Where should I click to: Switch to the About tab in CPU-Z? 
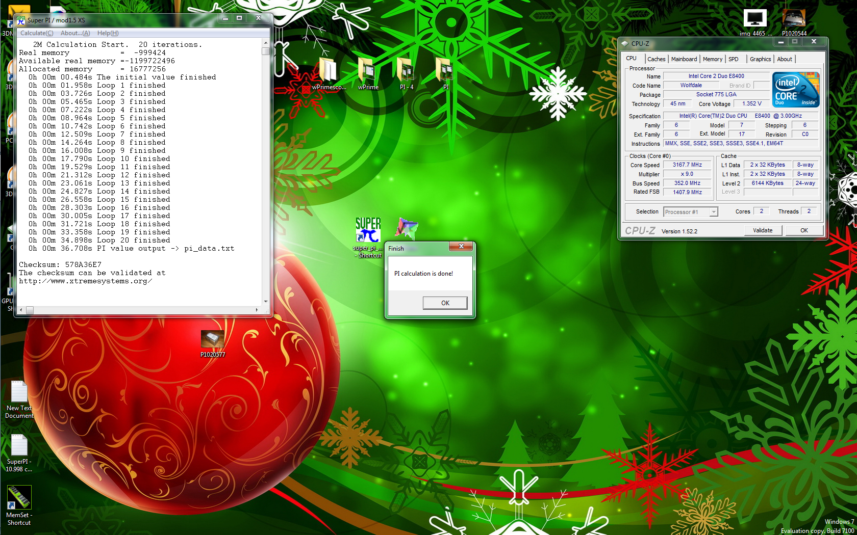coord(785,59)
